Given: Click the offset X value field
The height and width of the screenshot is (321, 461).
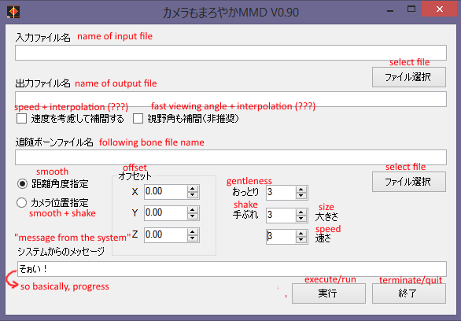Looking at the screenshot, I should [x=165, y=192].
